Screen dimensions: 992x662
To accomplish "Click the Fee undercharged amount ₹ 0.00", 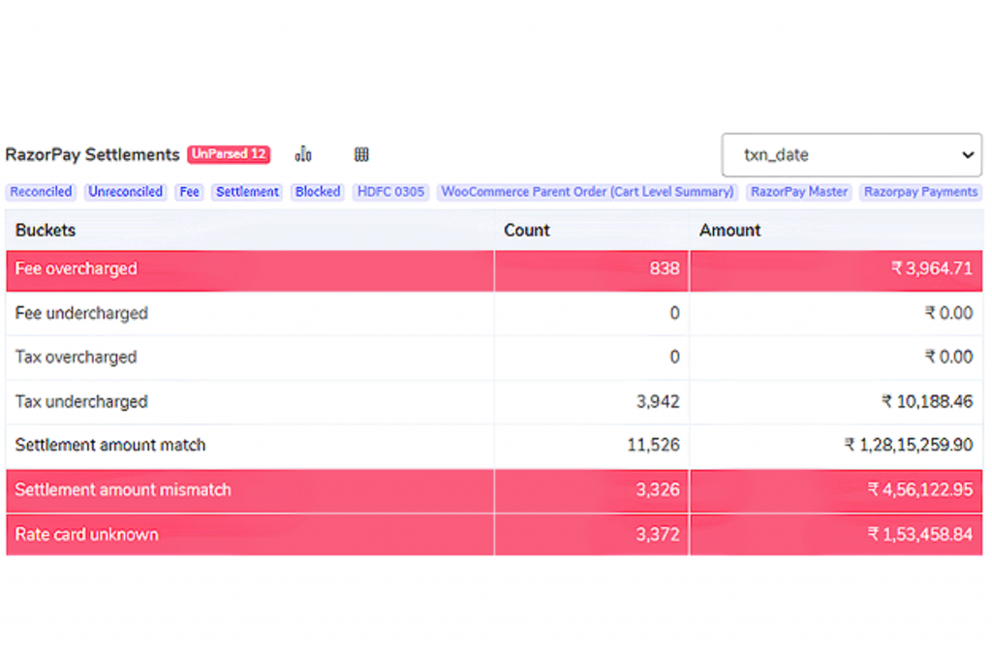I will pyautogui.click(x=949, y=313).
